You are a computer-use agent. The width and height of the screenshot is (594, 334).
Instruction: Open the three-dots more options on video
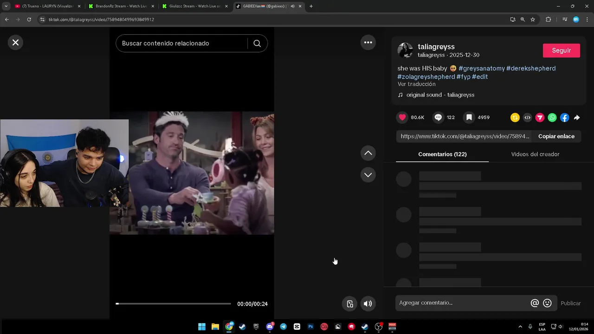(368, 42)
